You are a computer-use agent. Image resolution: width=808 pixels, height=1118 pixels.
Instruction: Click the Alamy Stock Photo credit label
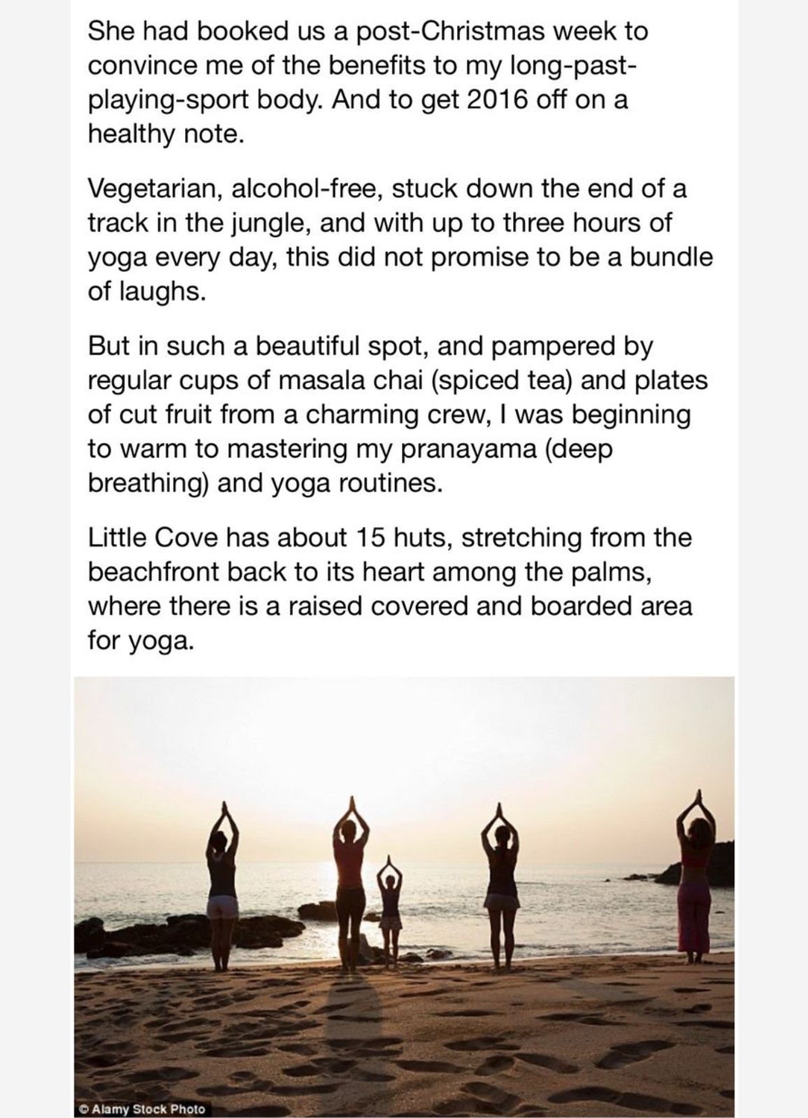tap(143, 1108)
